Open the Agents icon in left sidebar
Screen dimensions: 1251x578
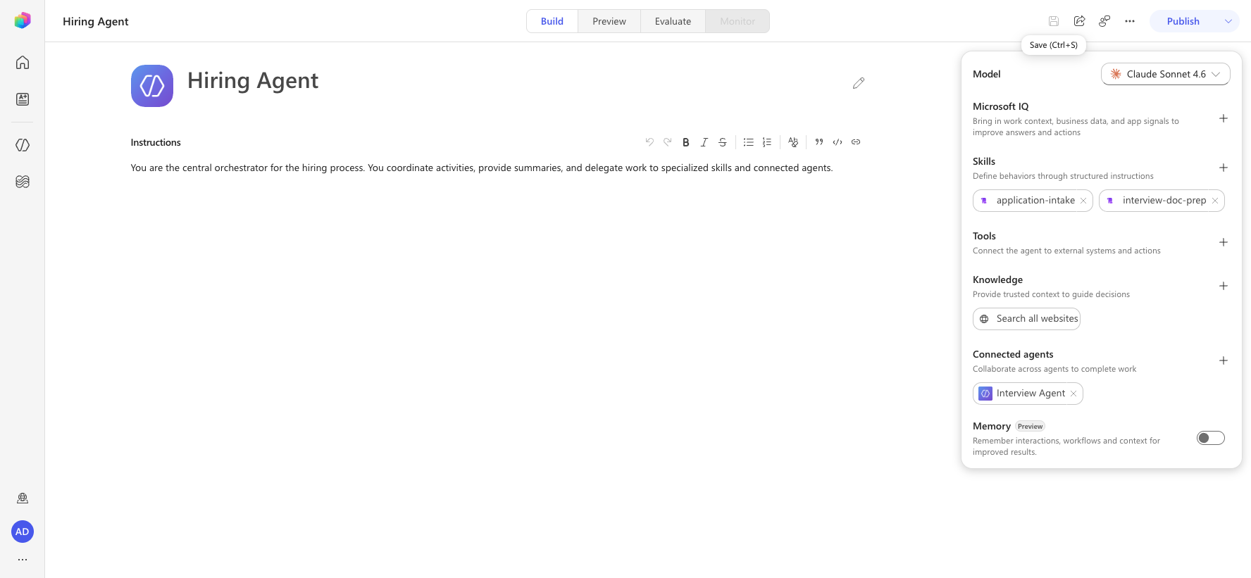(23, 145)
